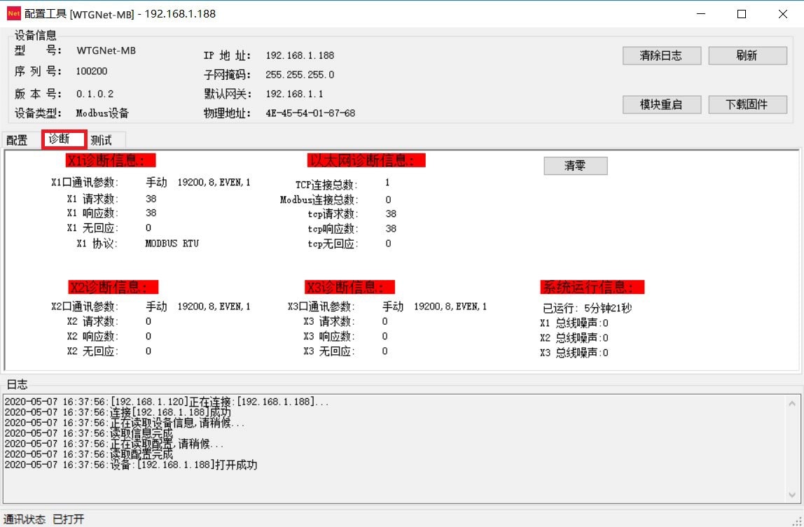The image size is (804, 527).
Task: Click model value WTGNet-MB
Action: [x=106, y=51]
